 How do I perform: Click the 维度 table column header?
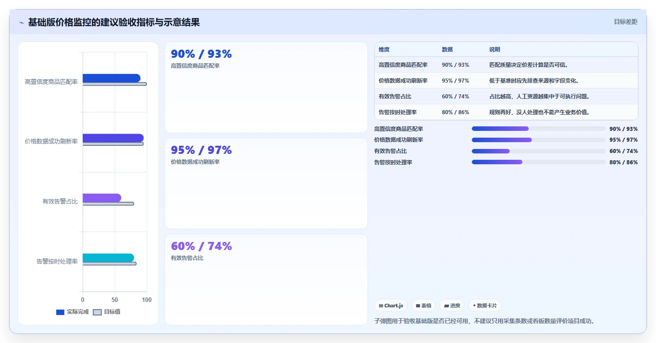click(x=384, y=50)
